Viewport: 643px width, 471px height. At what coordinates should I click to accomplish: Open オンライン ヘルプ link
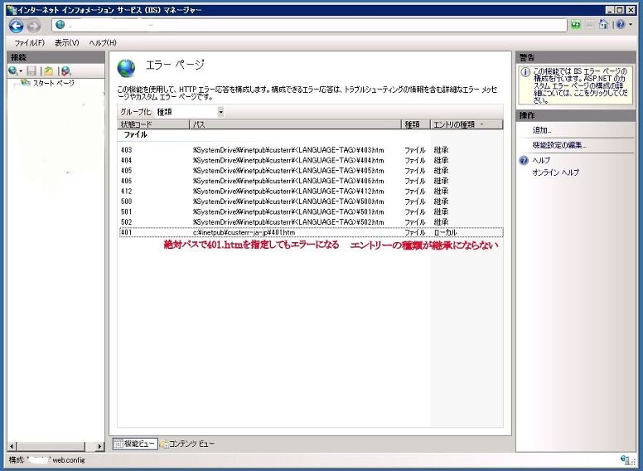[556, 172]
